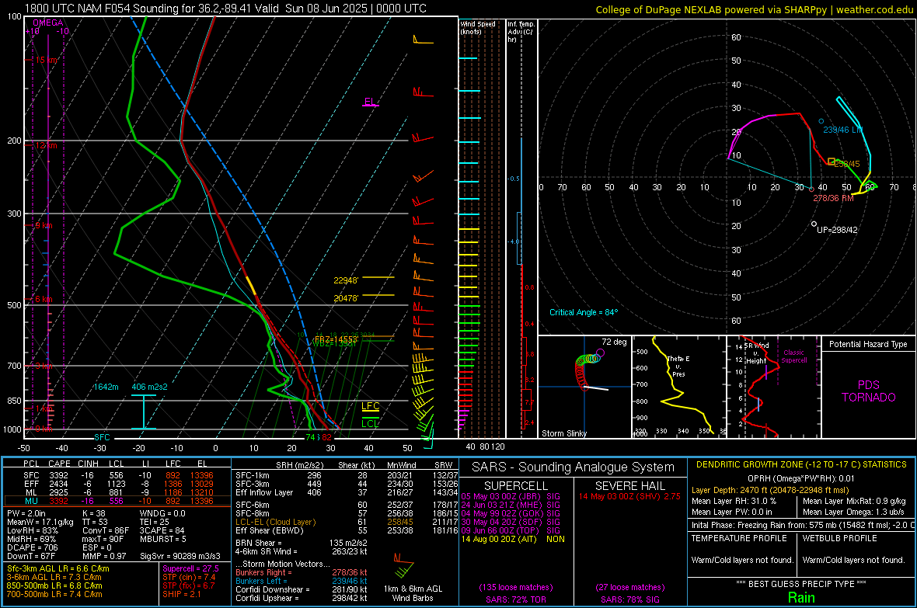Screen dimensions: 917x608
Task: Click the SUPERCELL column heading
Action: tap(516, 486)
